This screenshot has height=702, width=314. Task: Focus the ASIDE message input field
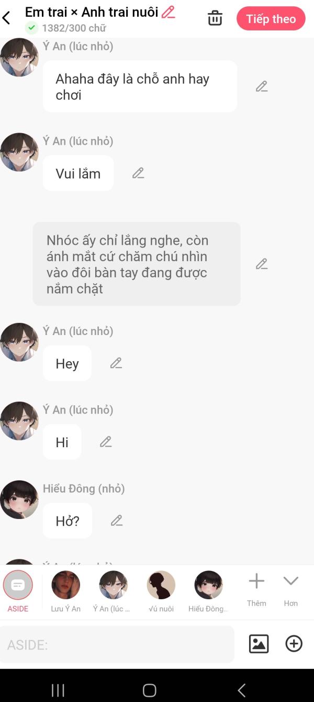pyautogui.click(x=117, y=644)
